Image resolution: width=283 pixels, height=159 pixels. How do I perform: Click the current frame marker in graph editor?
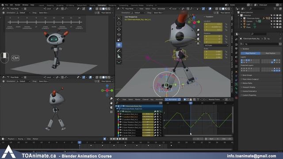pyautogui.click(x=191, y=103)
